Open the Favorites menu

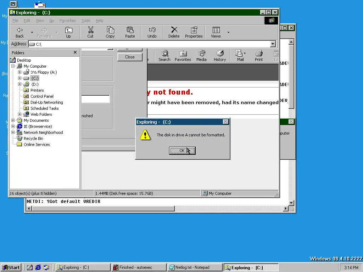click(68, 21)
